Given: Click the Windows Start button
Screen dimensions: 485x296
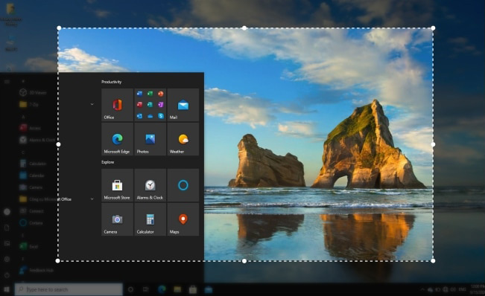Looking at the screenshot, I should click(x=7, y=289).
